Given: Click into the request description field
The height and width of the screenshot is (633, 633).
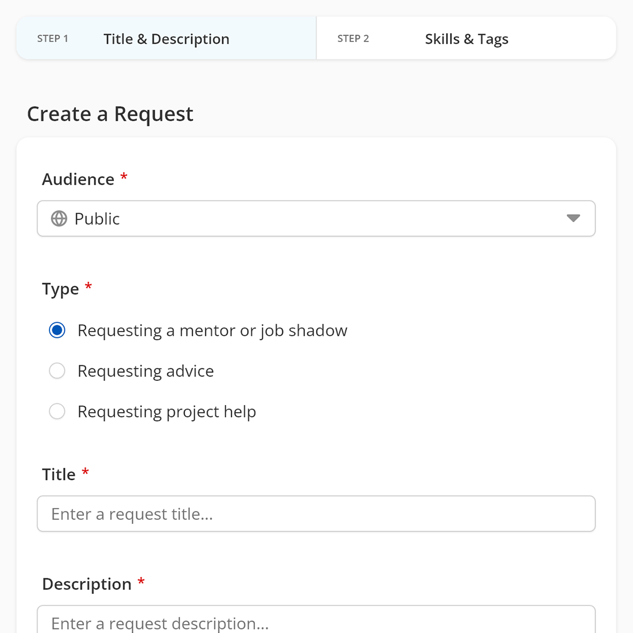Looking at the screenshot, I should tap(316, 619).
